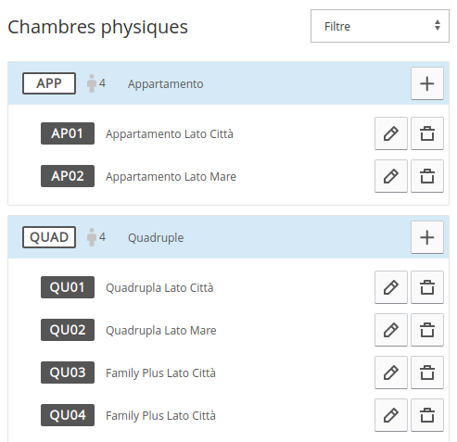Screen dimensions: 457x442
Task: Add a room to Appartamento type
Action: [x=427, y=83]
